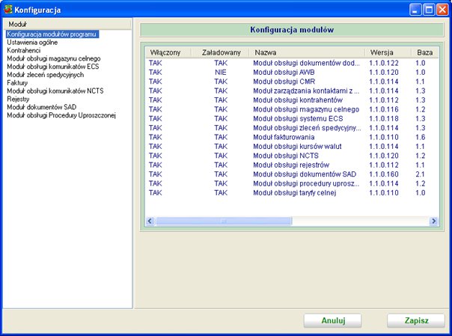Image resolution: width=452 pixels, height=336 pixels.
Task: Click NIE in Załadowany column for AWB
Action: 221,73
